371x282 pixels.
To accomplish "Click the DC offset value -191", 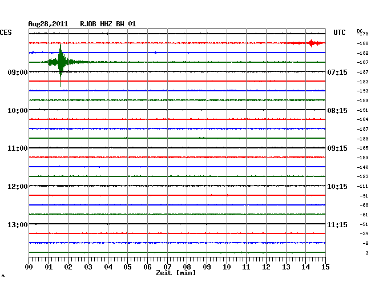I will click(362, 110).
